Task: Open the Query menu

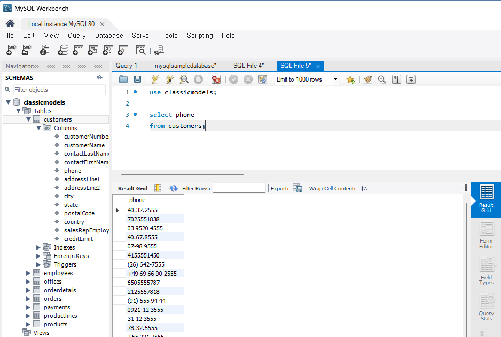Action: pos(77,35)
